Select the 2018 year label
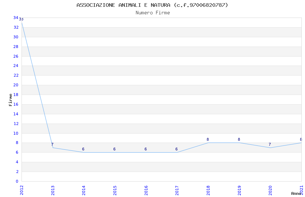The image size is (305, 197). point(208,190)
